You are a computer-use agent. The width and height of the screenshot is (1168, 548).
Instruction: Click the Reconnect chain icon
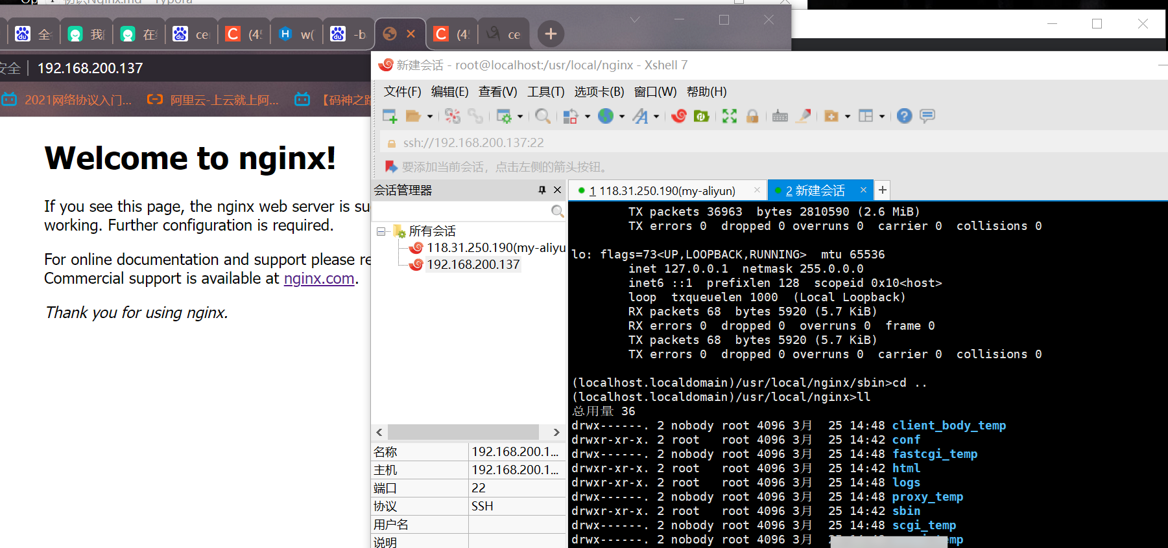pyautogui.click(x=475, y=116)
